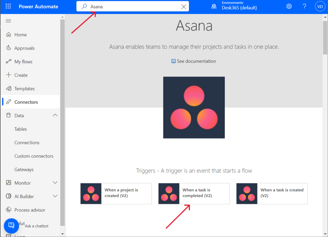328x237 pixels.
Task: Click the sidebar scrollbar thumb
Action: click(62, 123)
